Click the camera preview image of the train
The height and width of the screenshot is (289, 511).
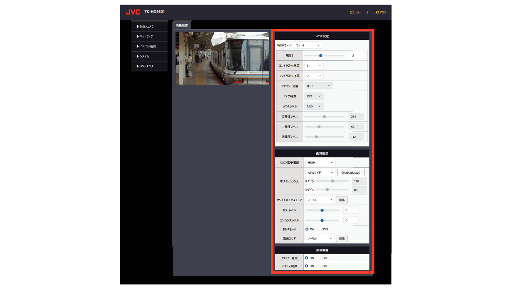pos(222,58)
